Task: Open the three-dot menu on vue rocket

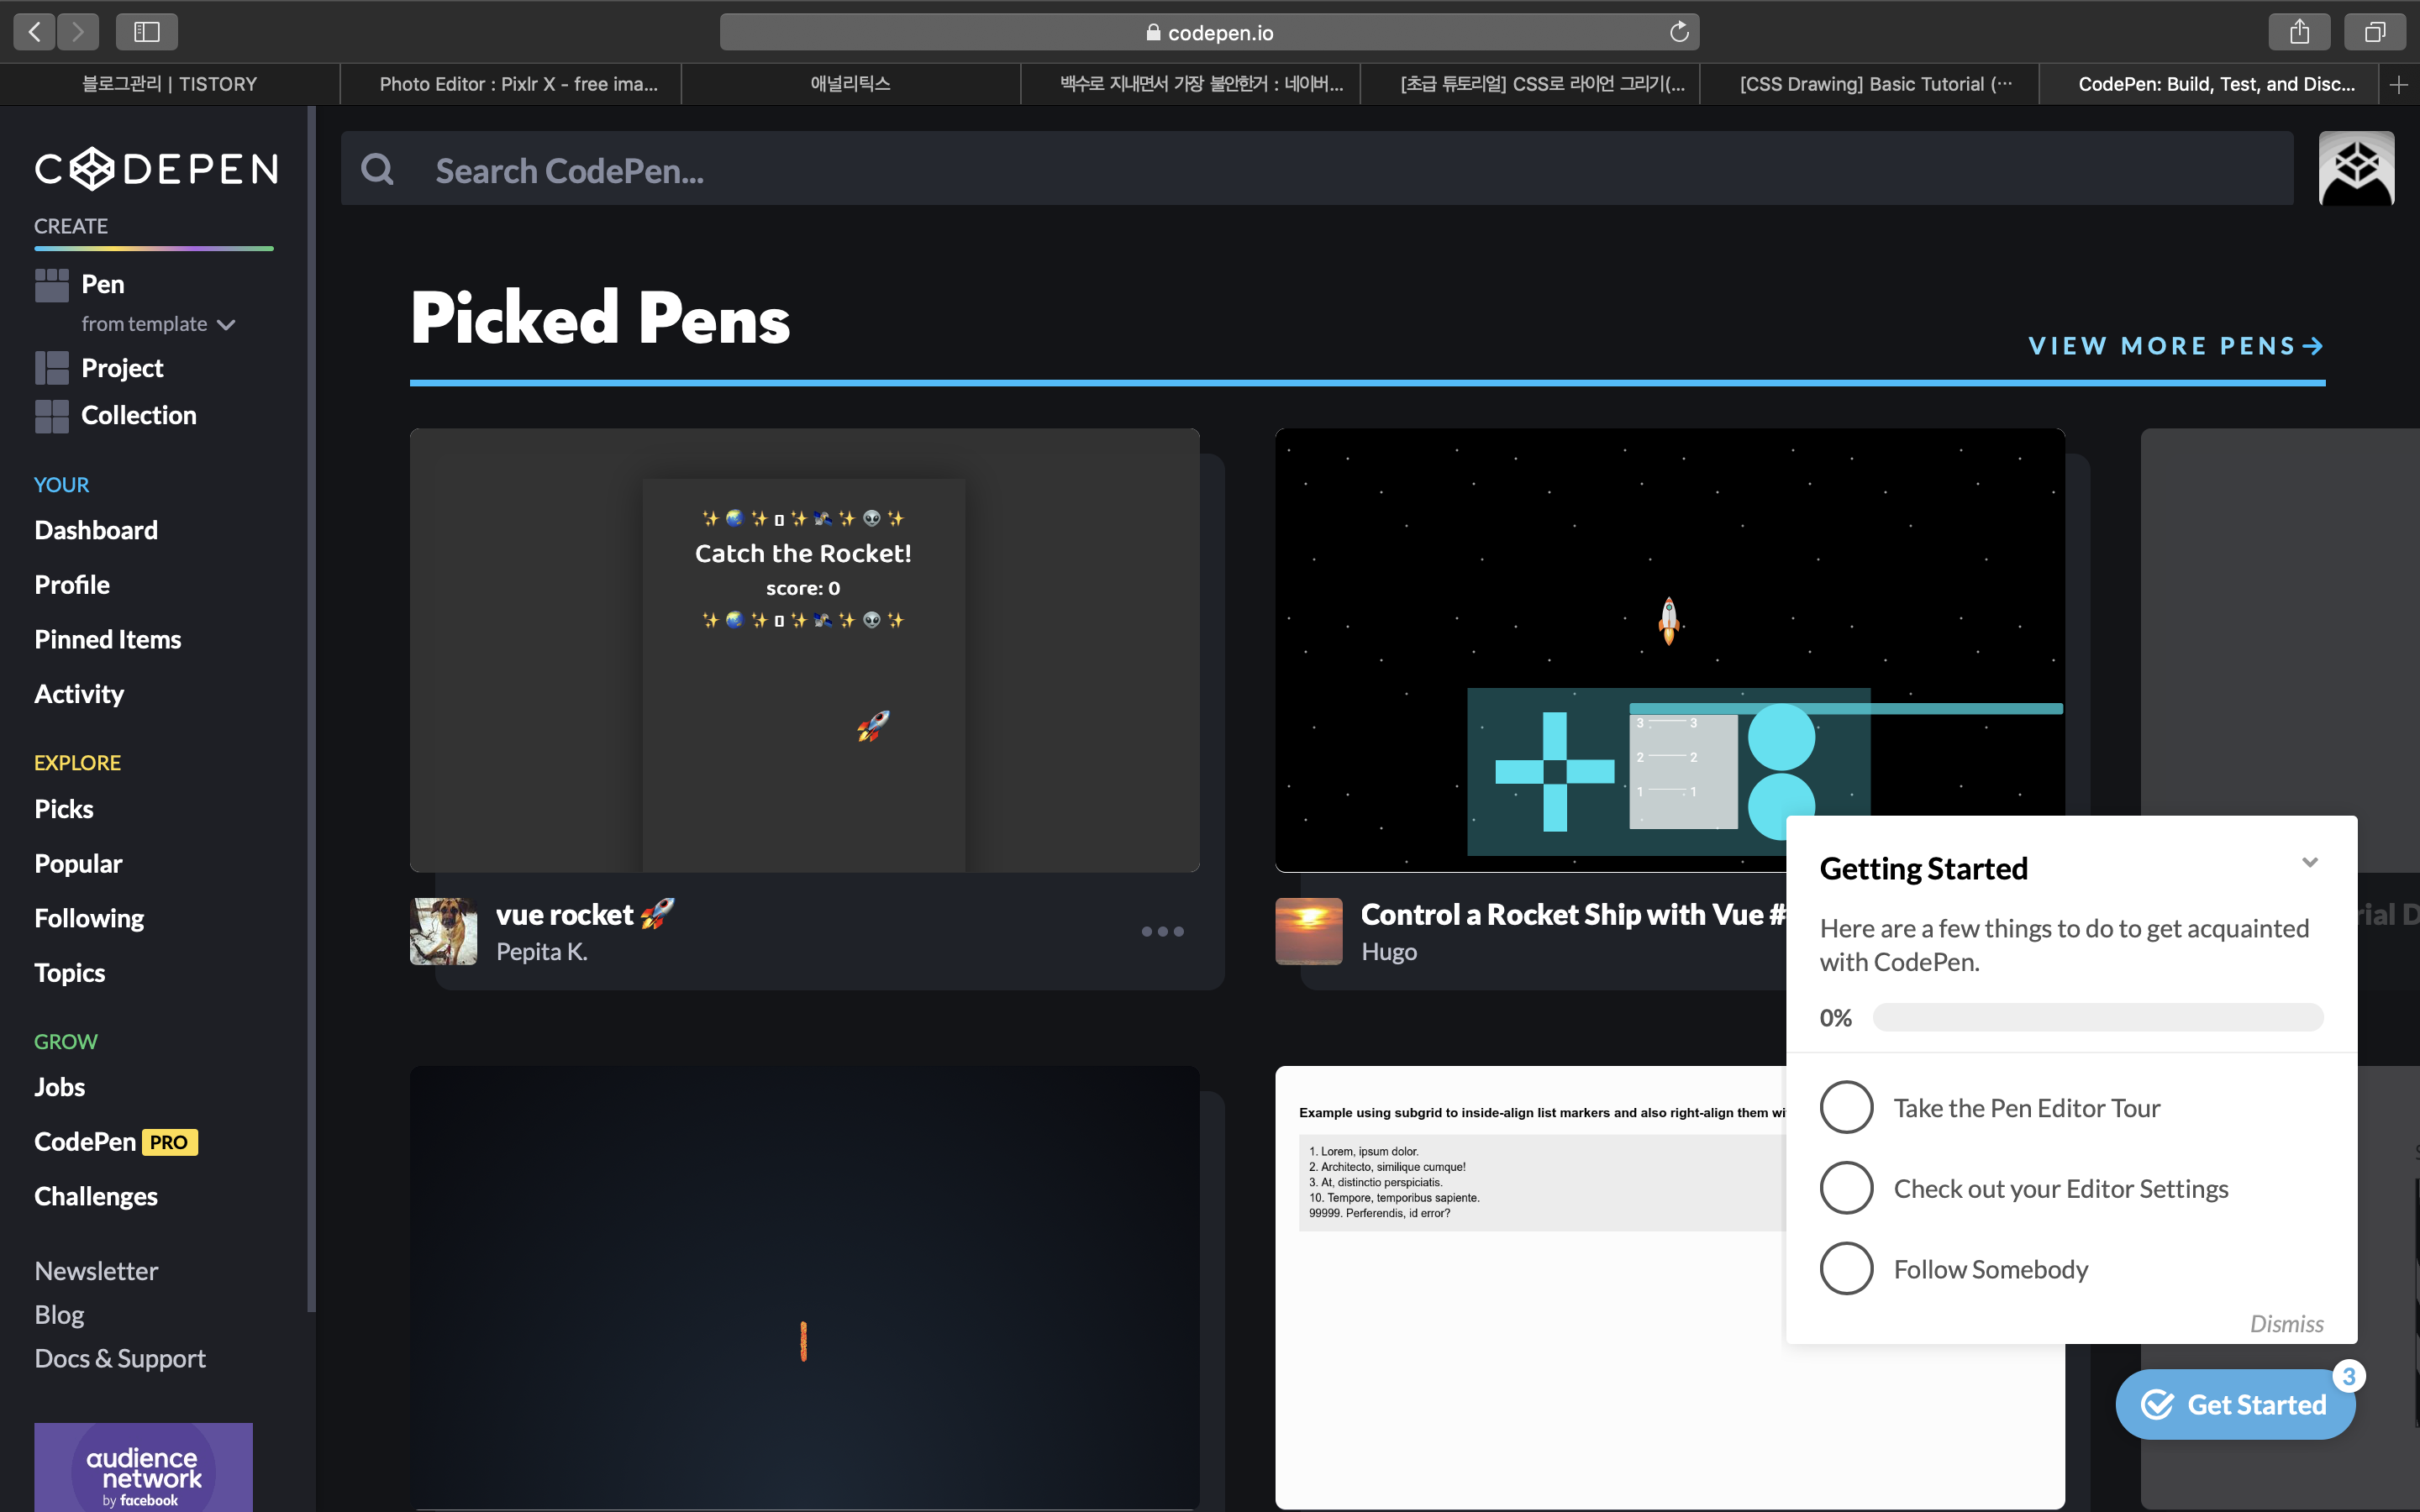Action: pos(1162,931)
